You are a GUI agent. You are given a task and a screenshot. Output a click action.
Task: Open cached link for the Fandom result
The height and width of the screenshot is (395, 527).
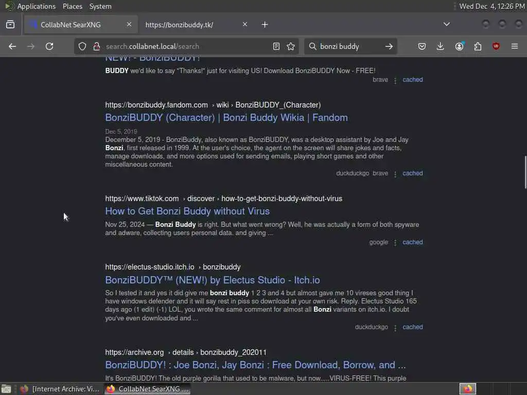(x=413, y=173)
